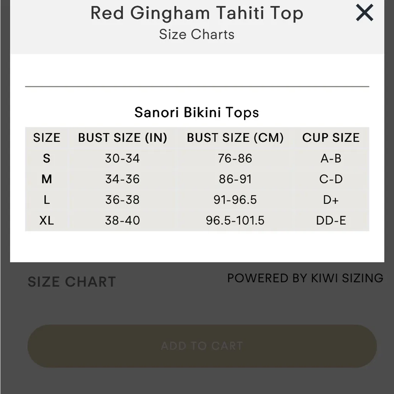Select the size XL row

click(47, 220)
